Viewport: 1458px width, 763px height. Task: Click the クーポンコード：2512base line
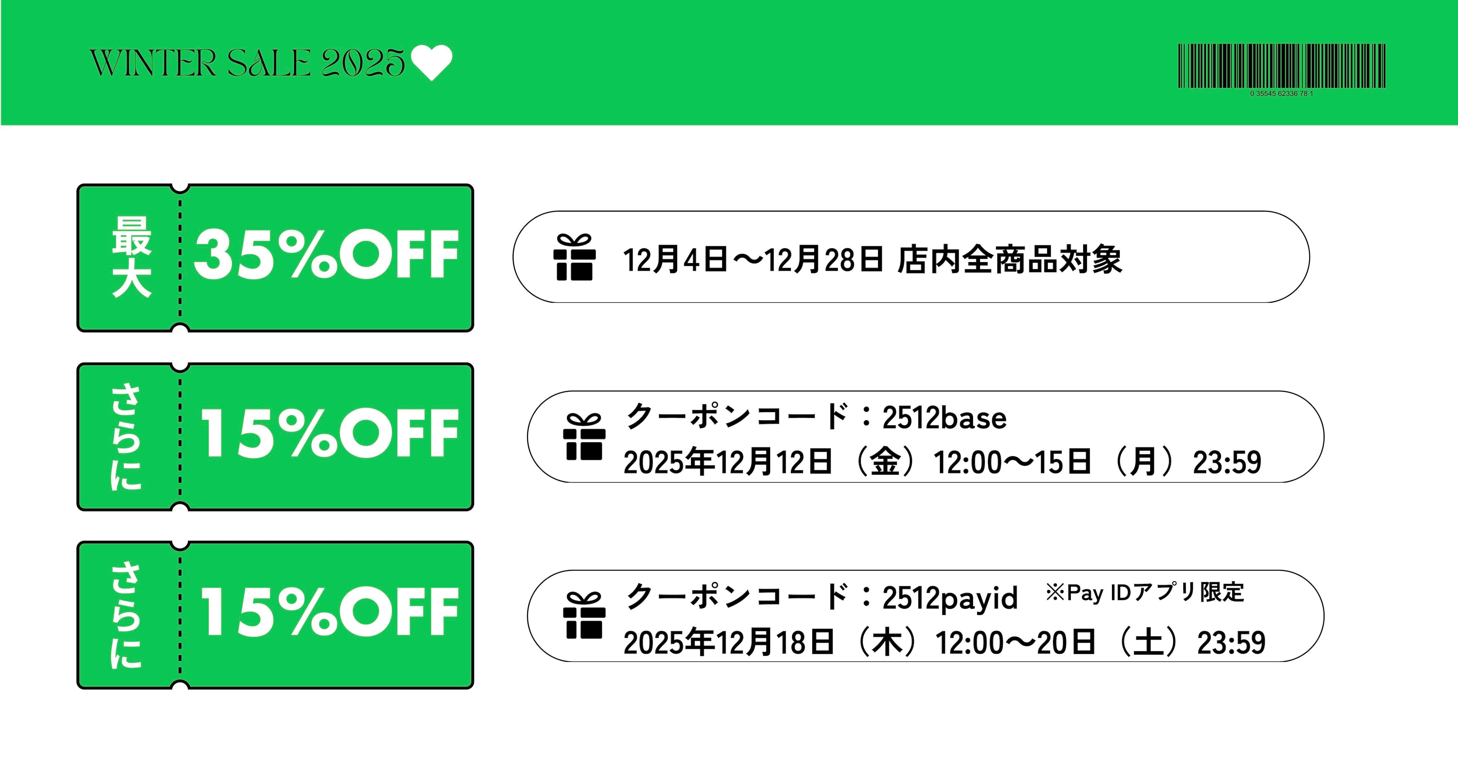[816, 417]
